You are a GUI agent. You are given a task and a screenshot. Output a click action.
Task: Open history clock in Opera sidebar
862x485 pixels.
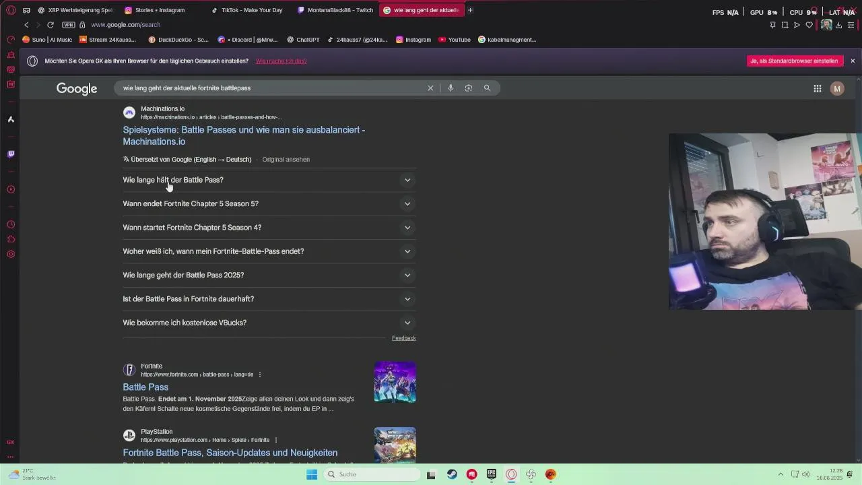point(11,224)
